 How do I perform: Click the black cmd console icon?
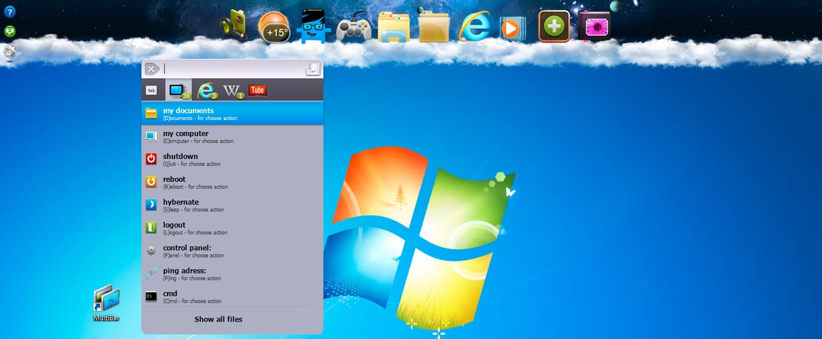(151, 297)
